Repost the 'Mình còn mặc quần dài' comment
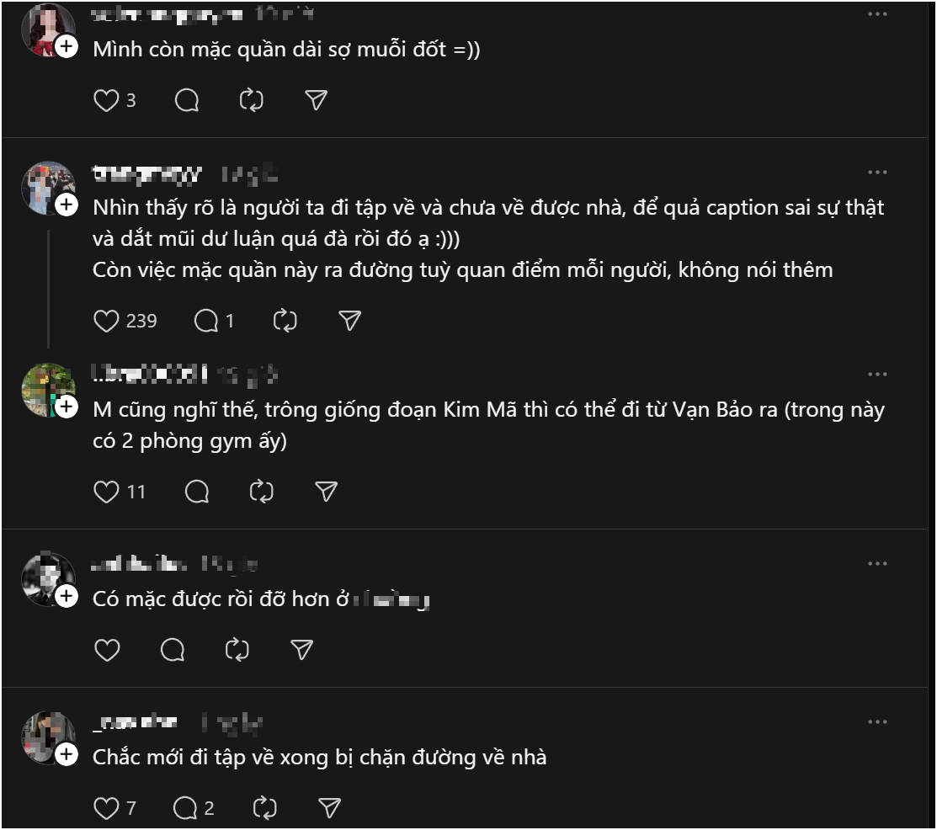Screen dimensions: 937x830 tap(252, 101)
